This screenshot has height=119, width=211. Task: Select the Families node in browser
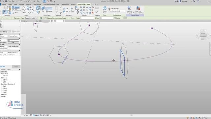3,97
